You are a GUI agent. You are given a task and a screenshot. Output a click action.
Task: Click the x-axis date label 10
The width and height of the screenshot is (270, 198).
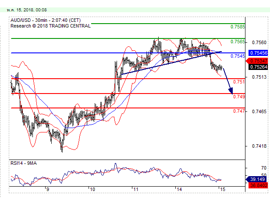(92, 189)
